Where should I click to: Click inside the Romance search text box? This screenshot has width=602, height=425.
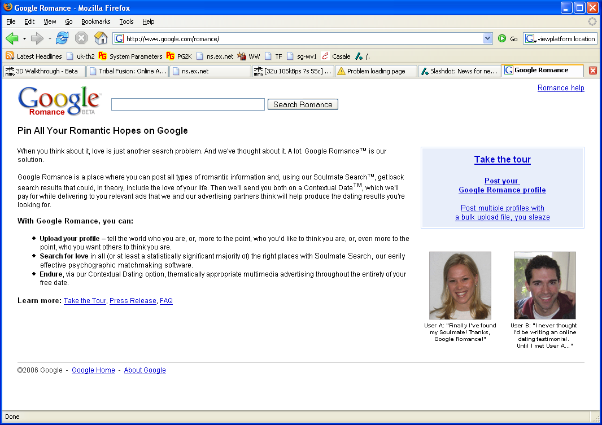point(187,104)
